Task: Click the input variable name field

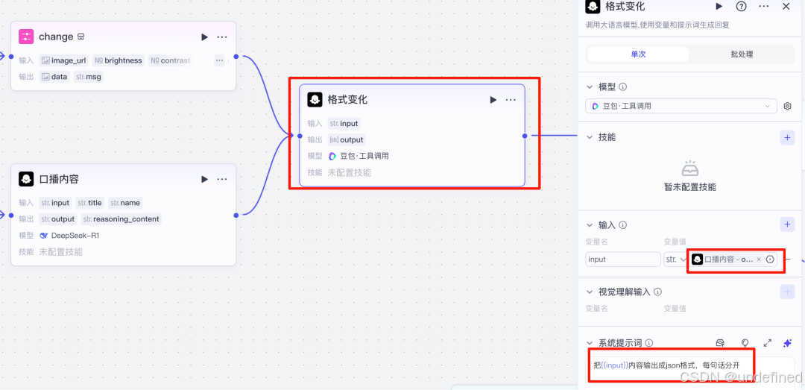Action: [x=622, y=260]
